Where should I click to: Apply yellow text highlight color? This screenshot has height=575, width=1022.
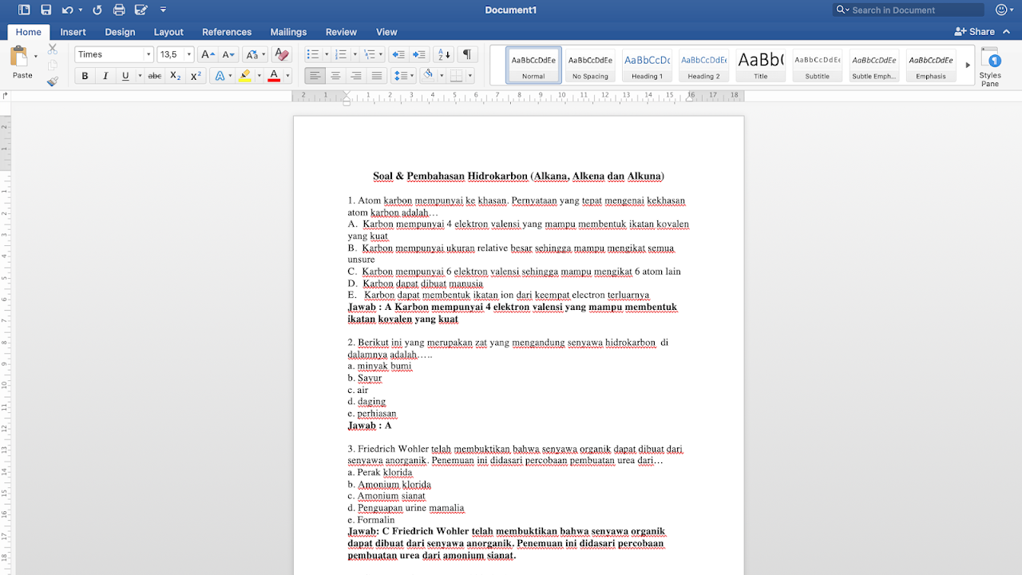tap(245, 76)
